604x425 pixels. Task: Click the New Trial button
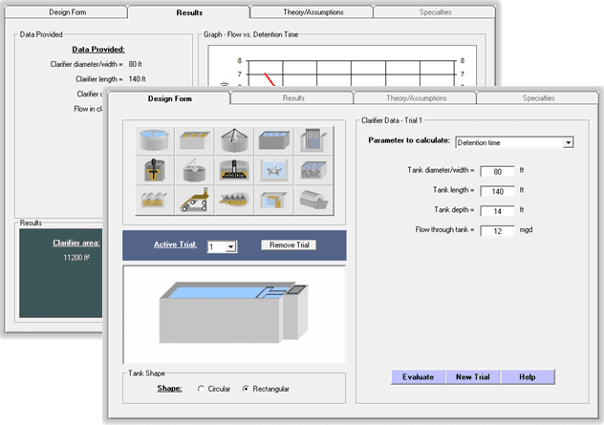point(473,377)
